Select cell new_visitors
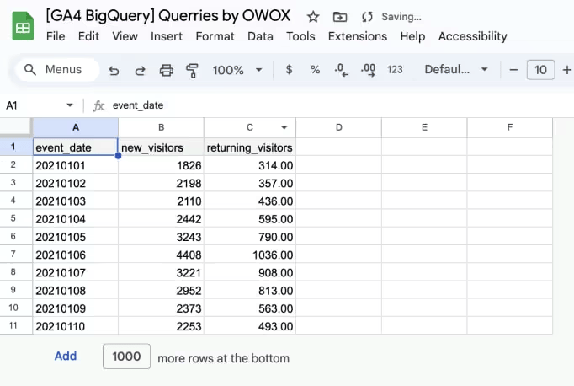The width and height of the screenshot is (574, 386). pos(161,147)
